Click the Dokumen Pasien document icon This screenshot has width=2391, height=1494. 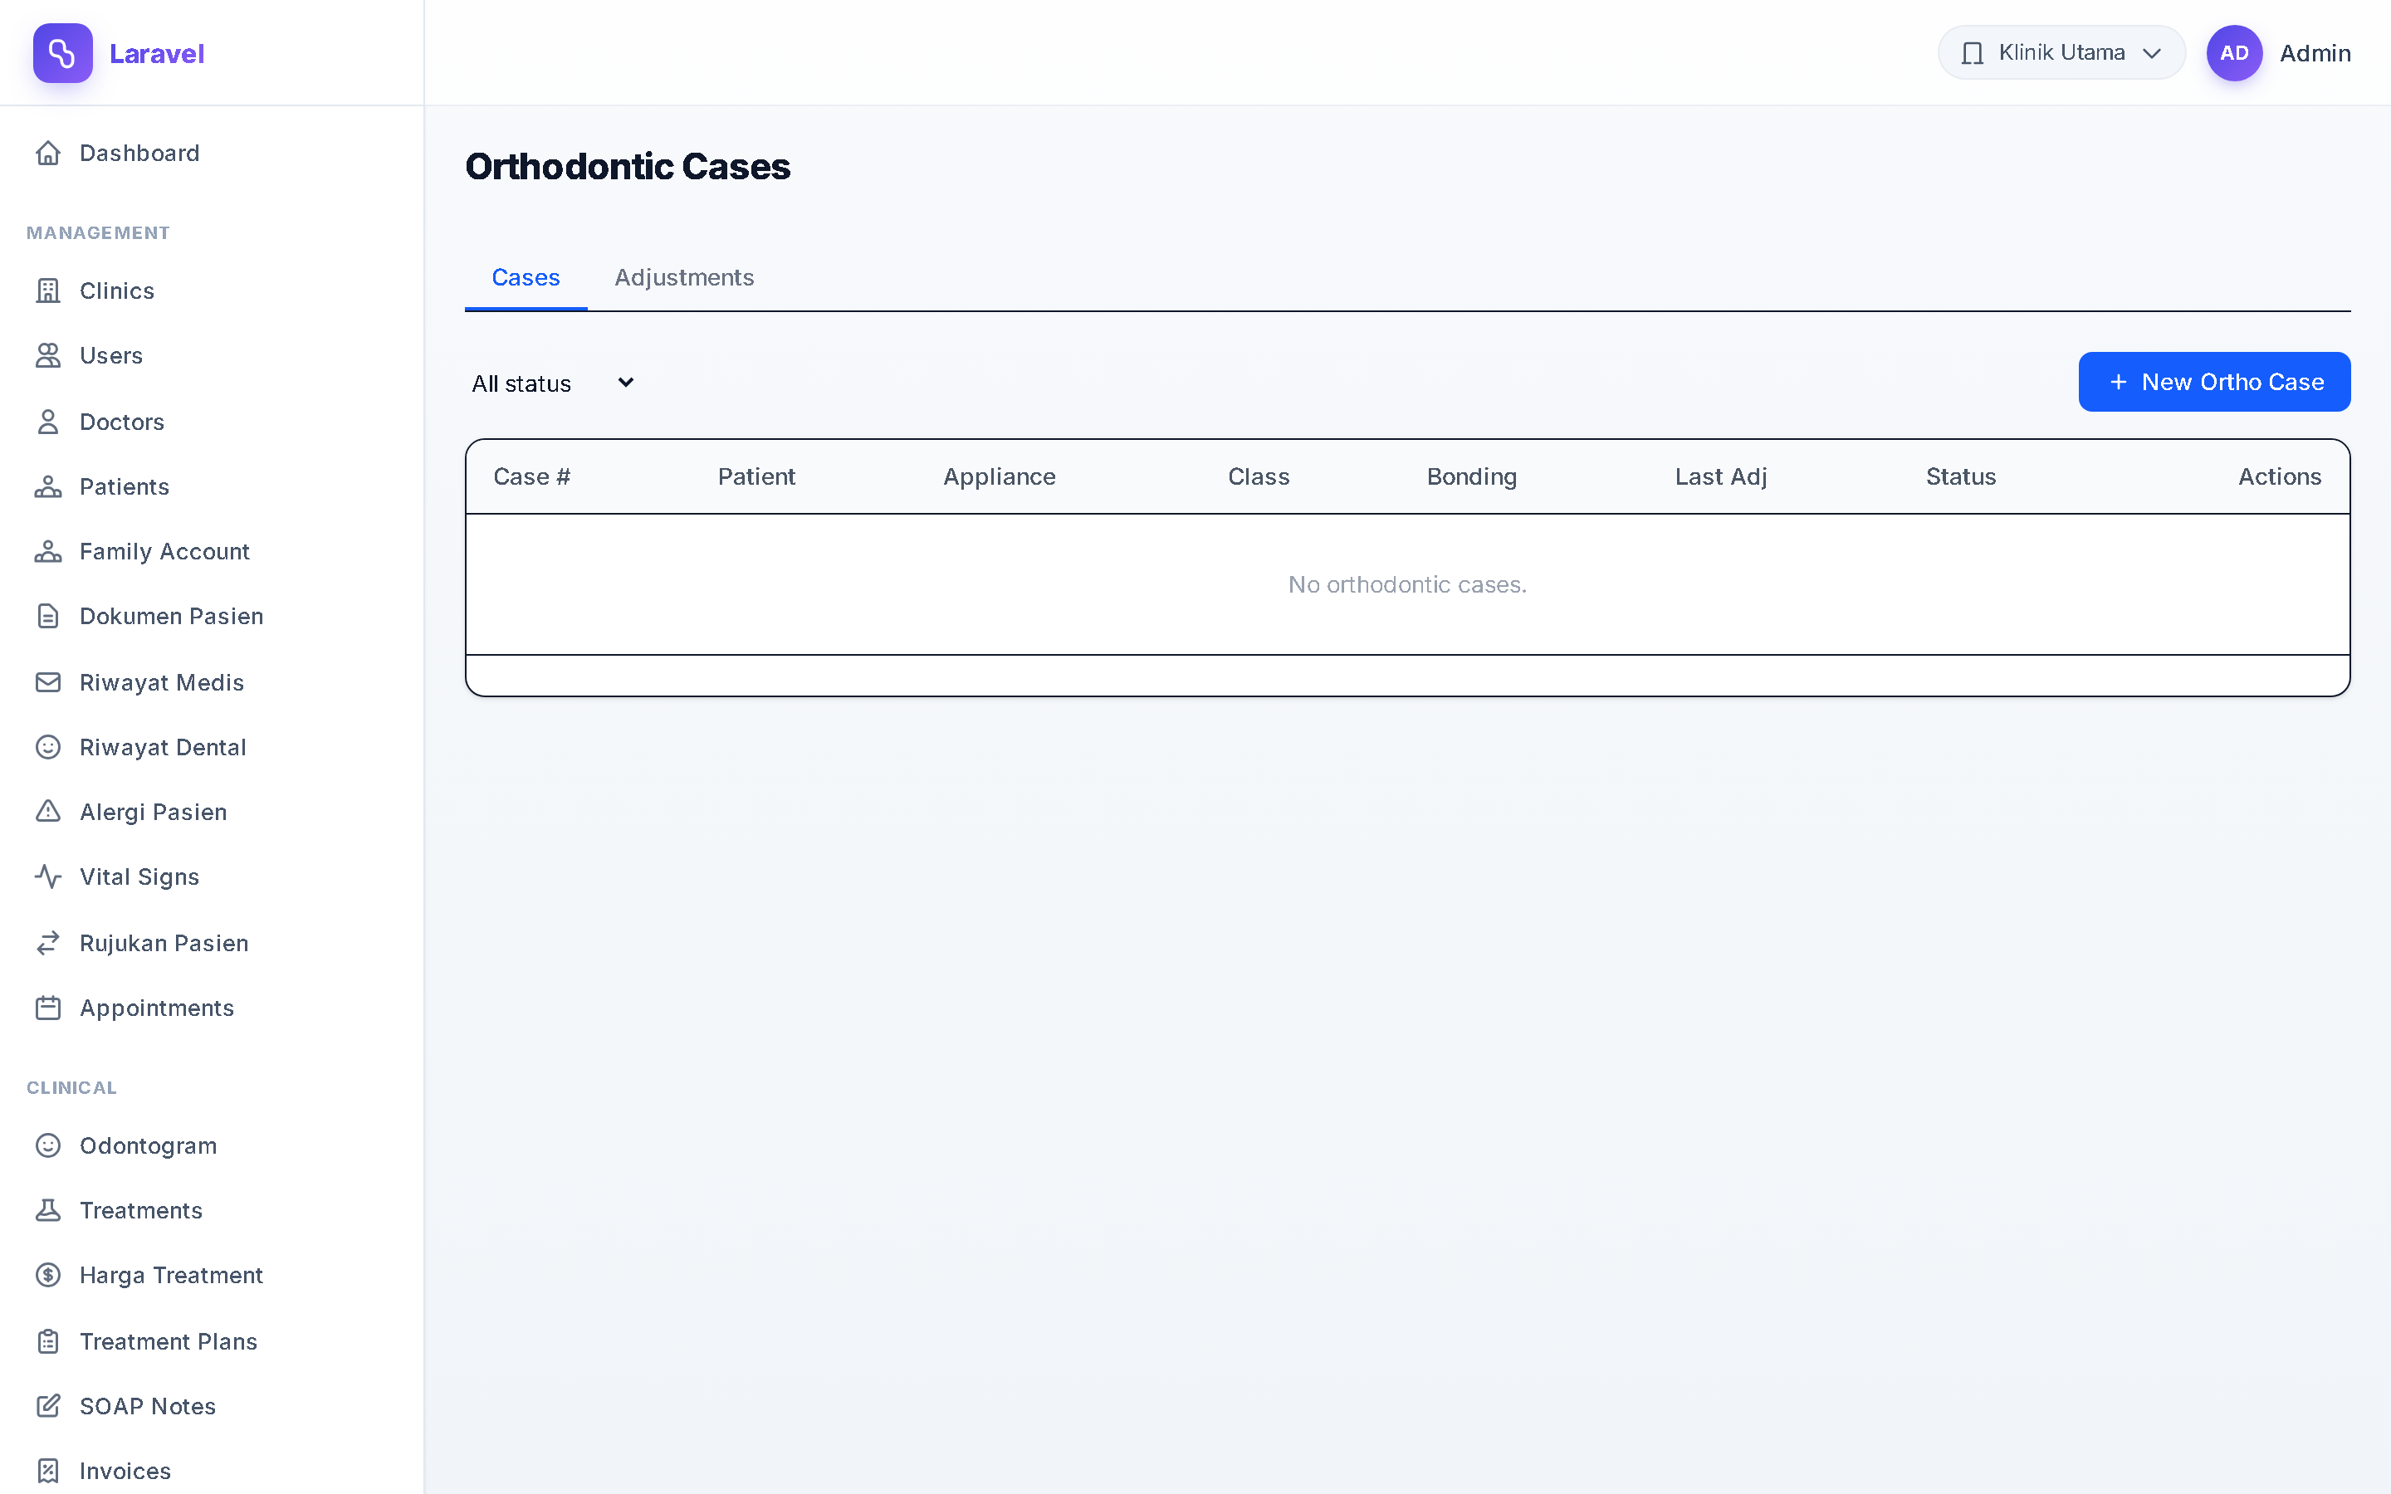coord(48,617)
